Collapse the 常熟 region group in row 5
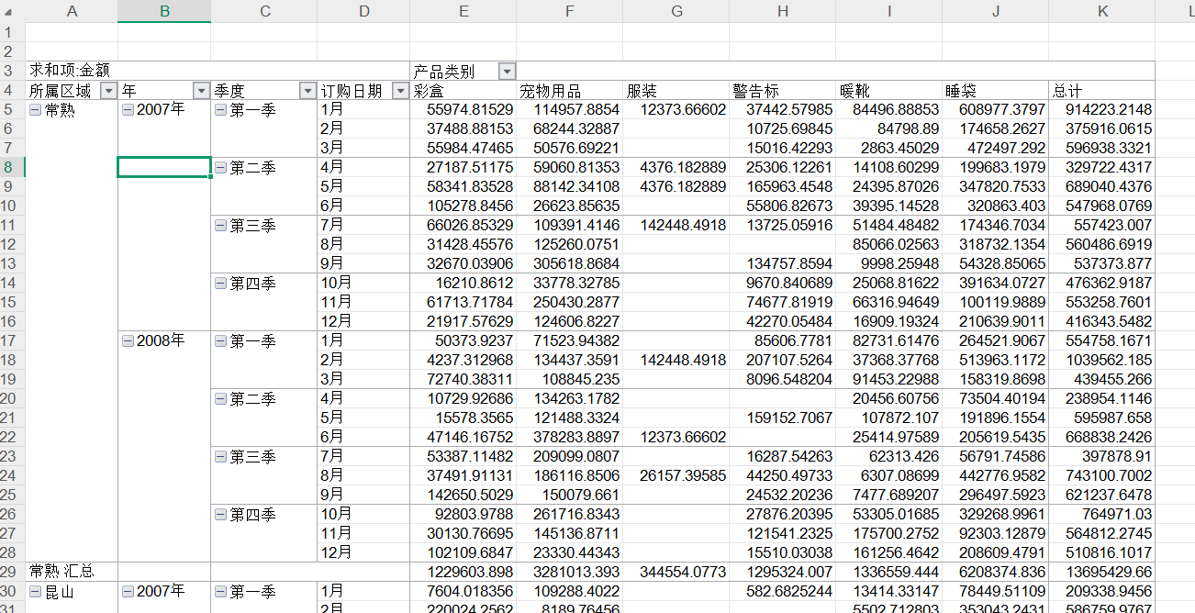1195x613 pixels. (x=36, y=110)
